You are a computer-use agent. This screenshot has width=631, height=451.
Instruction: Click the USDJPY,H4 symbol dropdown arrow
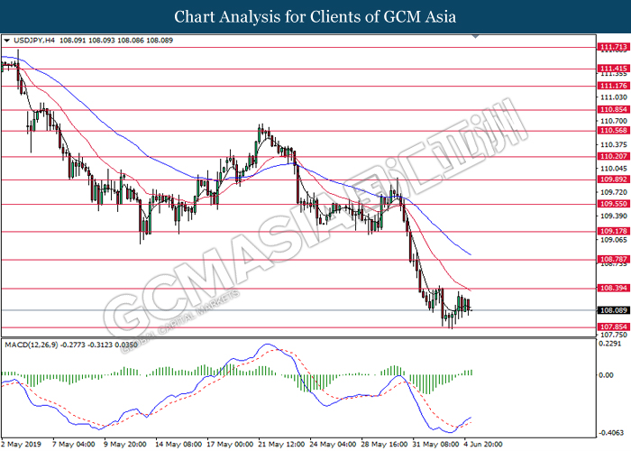click(6, 41)
